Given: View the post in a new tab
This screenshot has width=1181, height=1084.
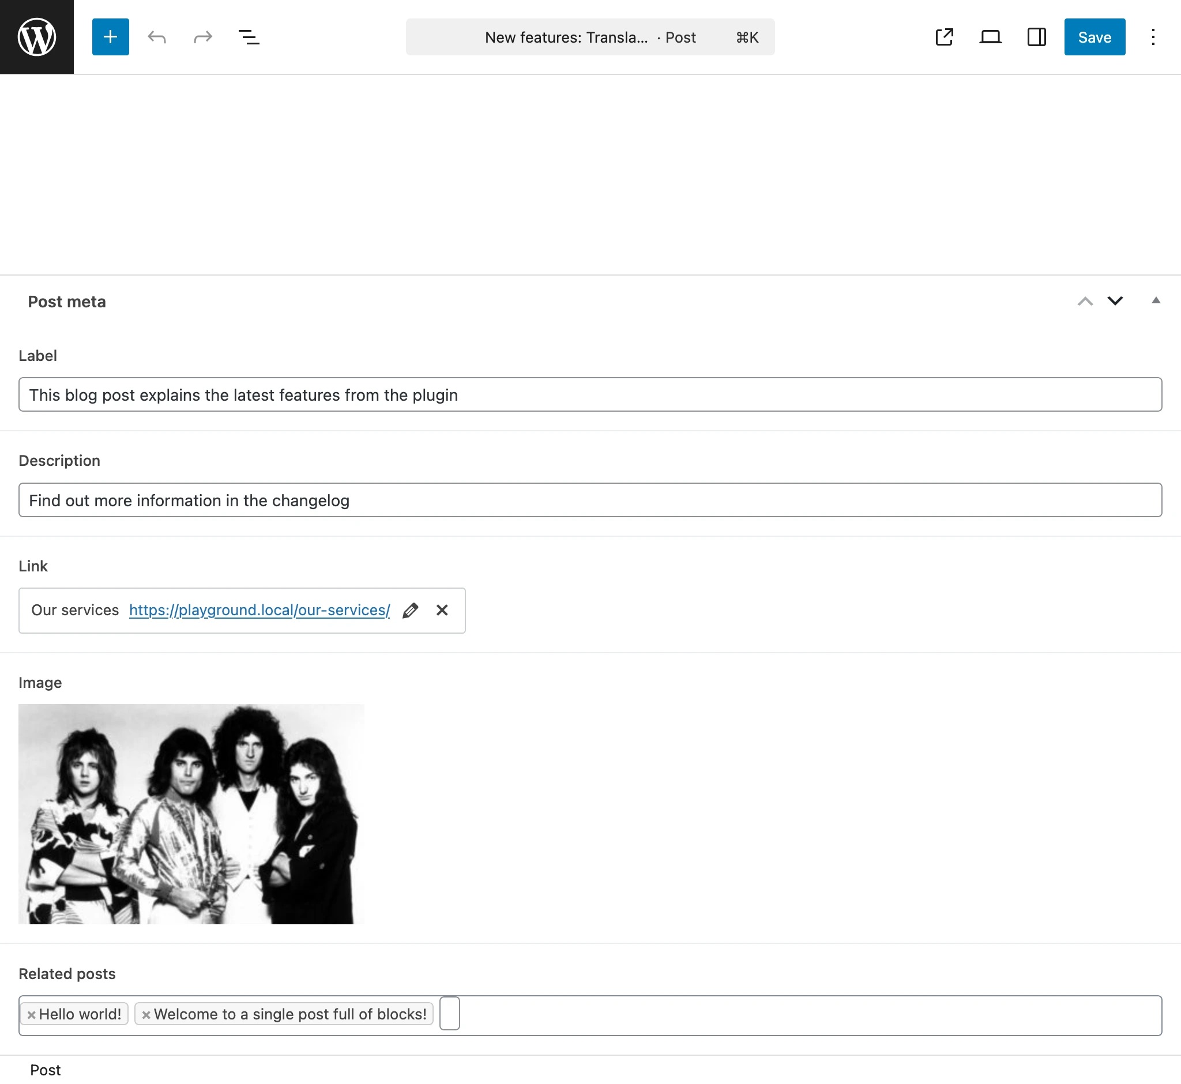Looking at the screenshot, I should [x=944, y=36].
